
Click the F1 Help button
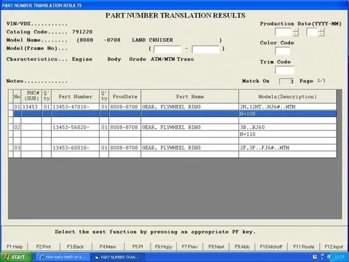point(15,247)
